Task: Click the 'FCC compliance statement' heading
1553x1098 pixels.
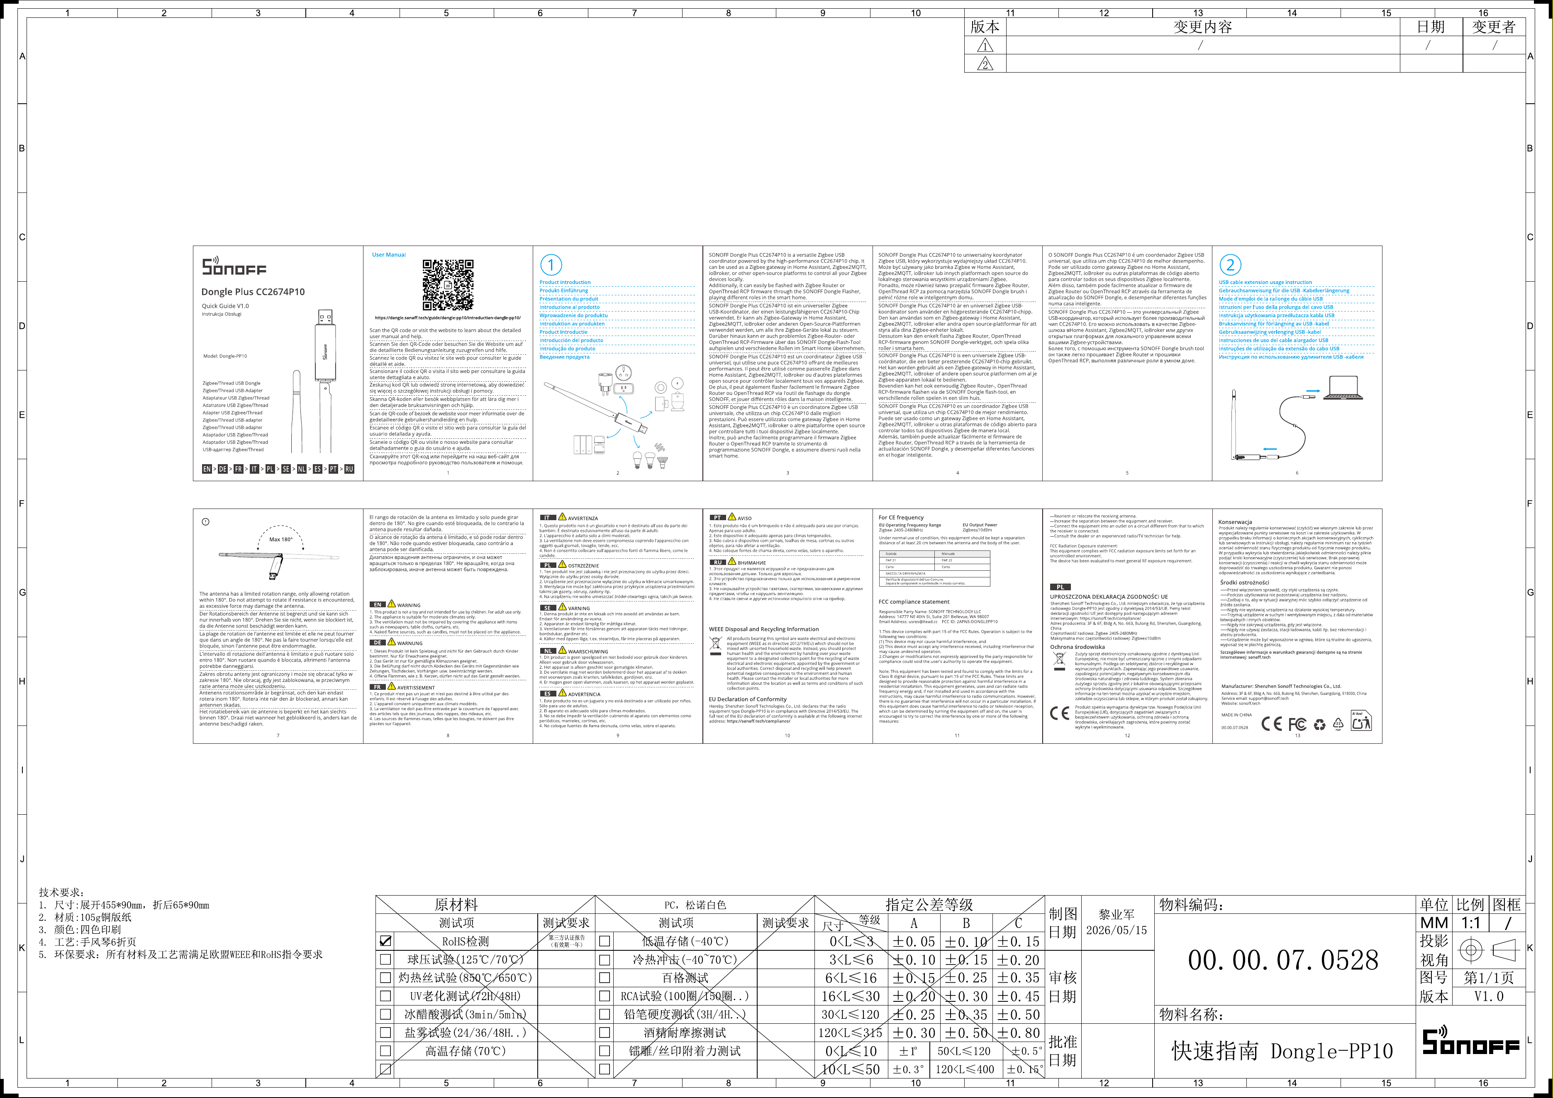Action: 914,602
